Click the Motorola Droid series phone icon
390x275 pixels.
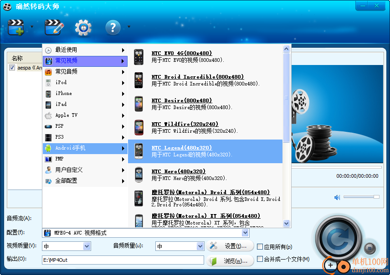point(139,198)
